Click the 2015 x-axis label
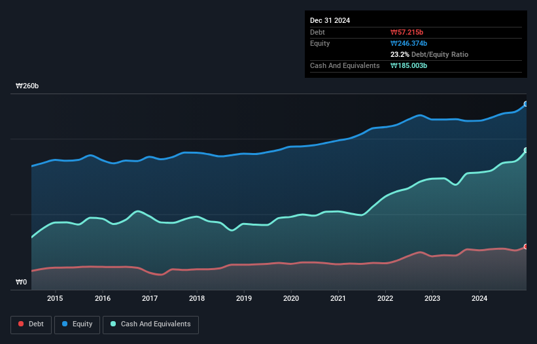The width and height of the screenshot is (537, 344). click(55, 298)
